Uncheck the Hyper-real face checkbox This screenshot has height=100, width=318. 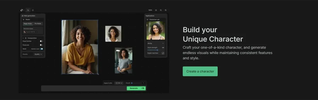pyautogui.click(x=163, y=53)
